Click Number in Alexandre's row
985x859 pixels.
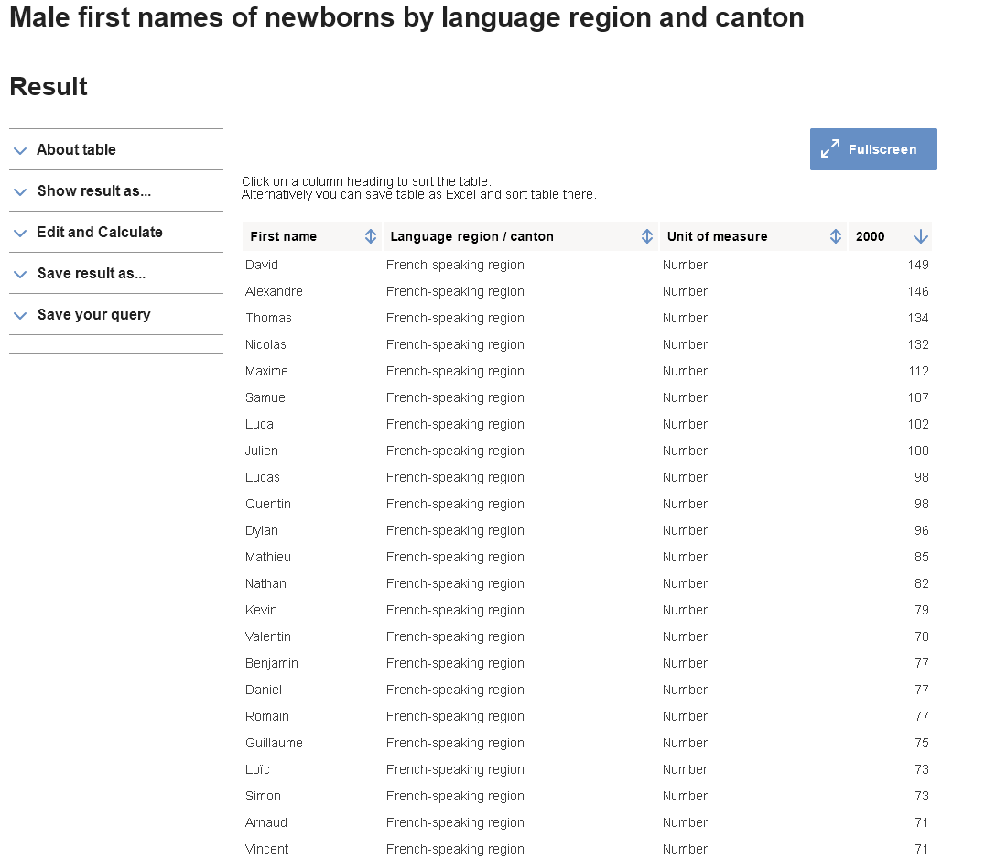685,291
